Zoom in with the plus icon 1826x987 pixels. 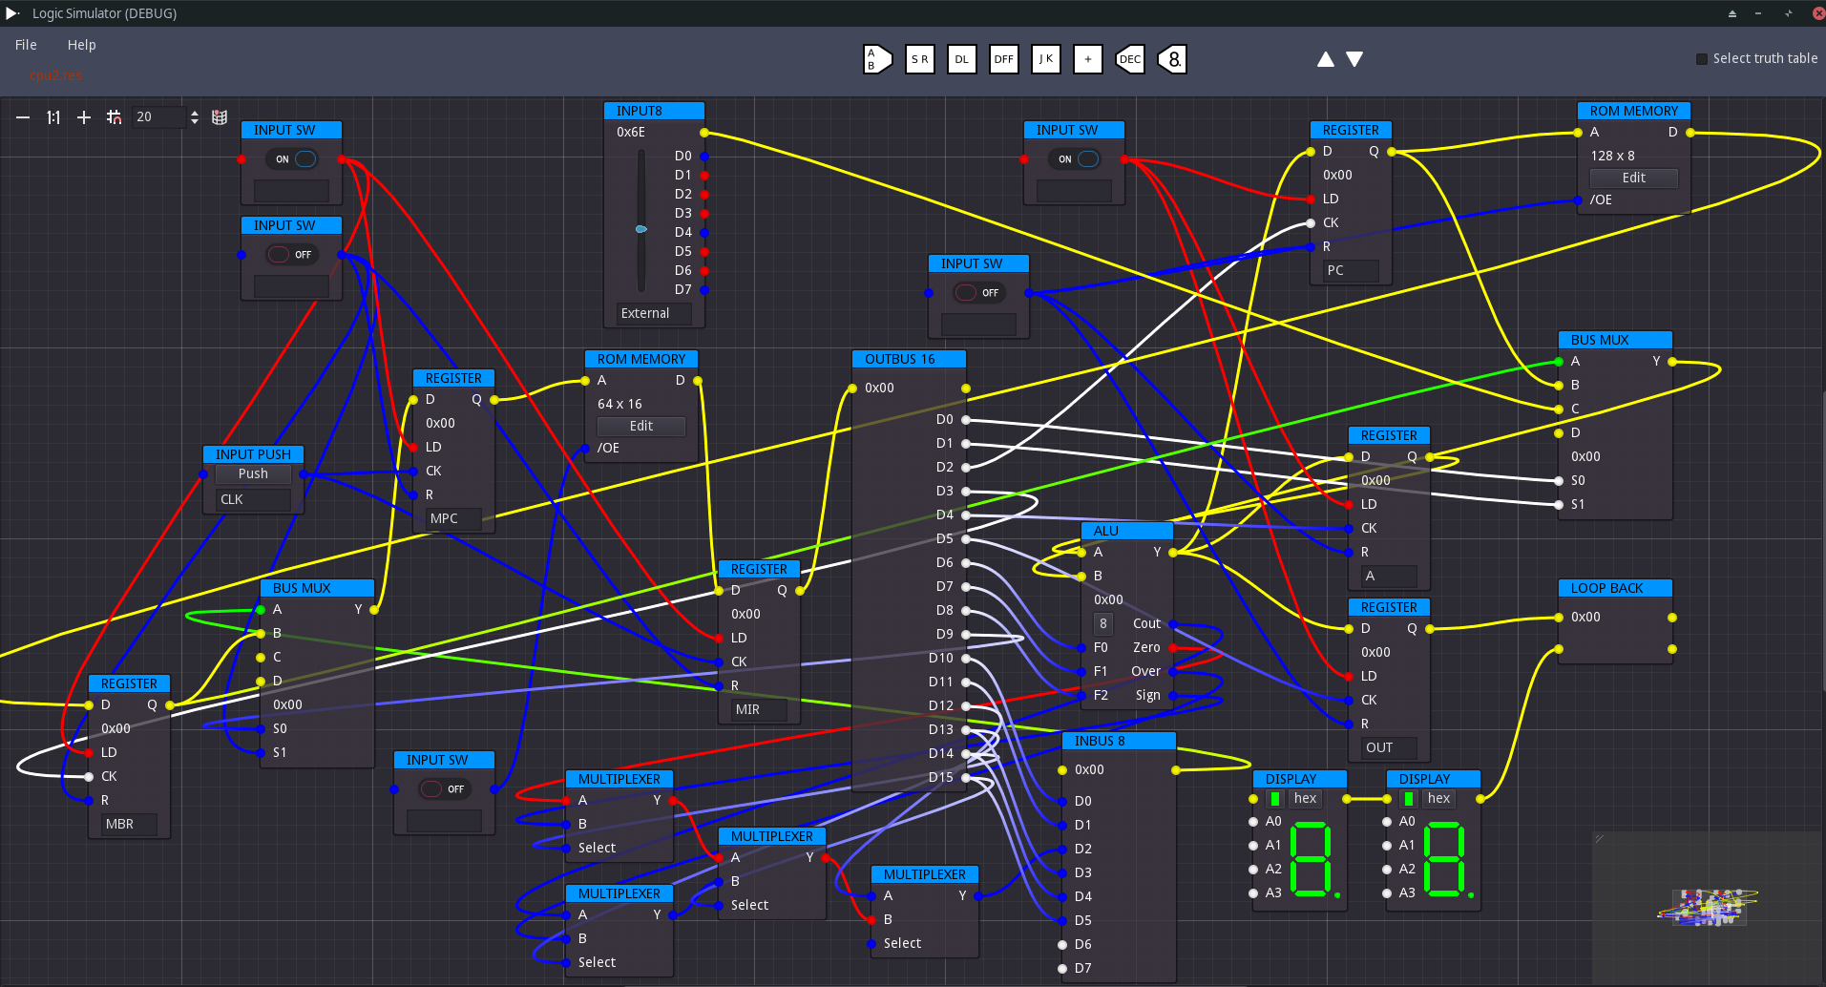click(84, 117)
